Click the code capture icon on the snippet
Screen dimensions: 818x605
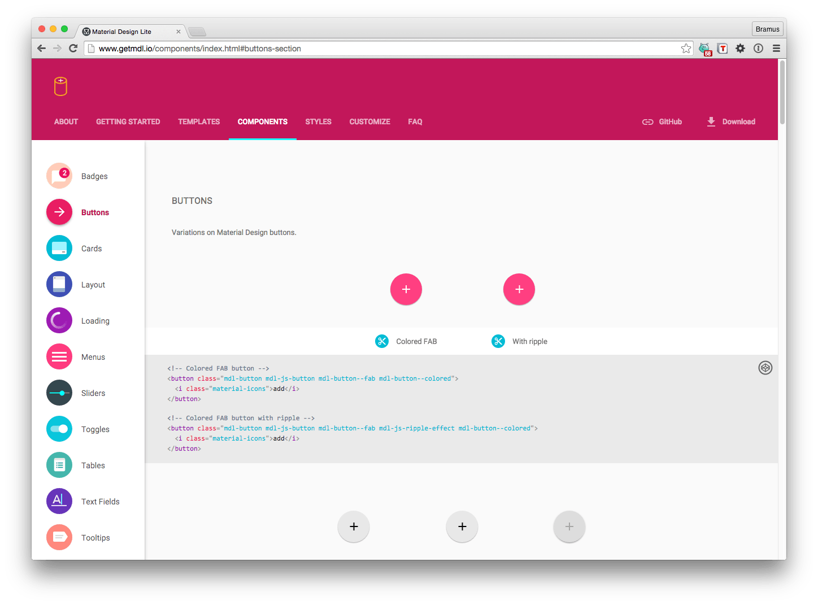765,368
